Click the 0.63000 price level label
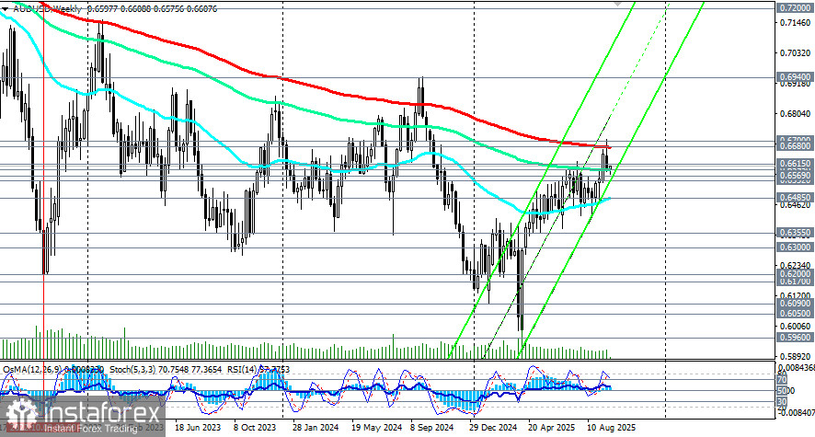The height and width of the screenshot is (437, 815). (x=795, y=247)
